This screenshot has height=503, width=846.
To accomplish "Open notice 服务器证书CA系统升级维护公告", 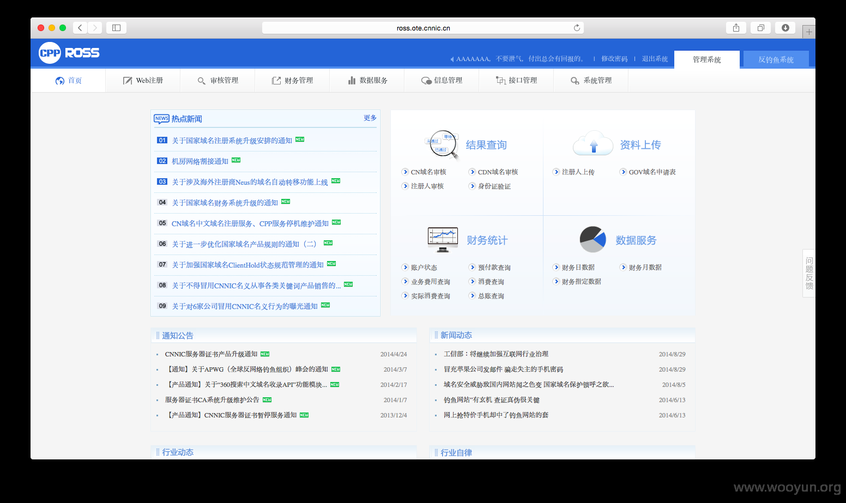I will click(x=212, y=400).
